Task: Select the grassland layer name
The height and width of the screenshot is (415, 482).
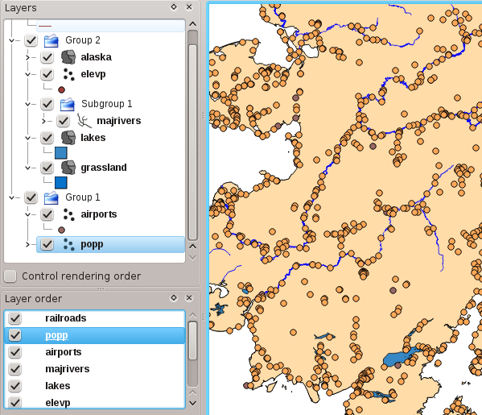Action: point(104,168)
